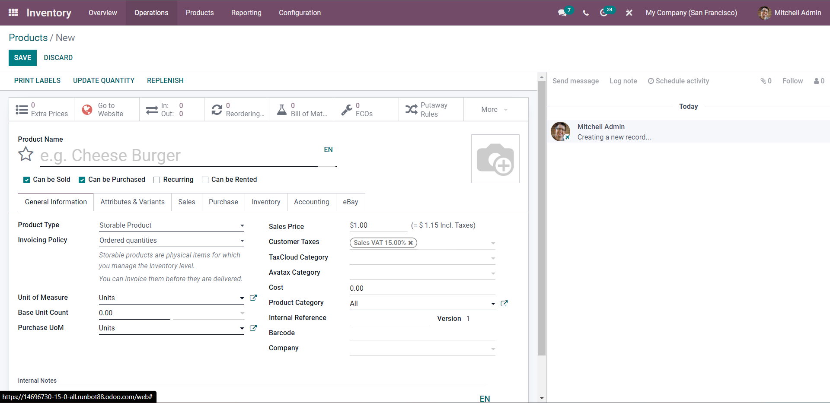Click EN translate button beside product name
This screenshot has height=403, width=830.
tap(329, 149)
